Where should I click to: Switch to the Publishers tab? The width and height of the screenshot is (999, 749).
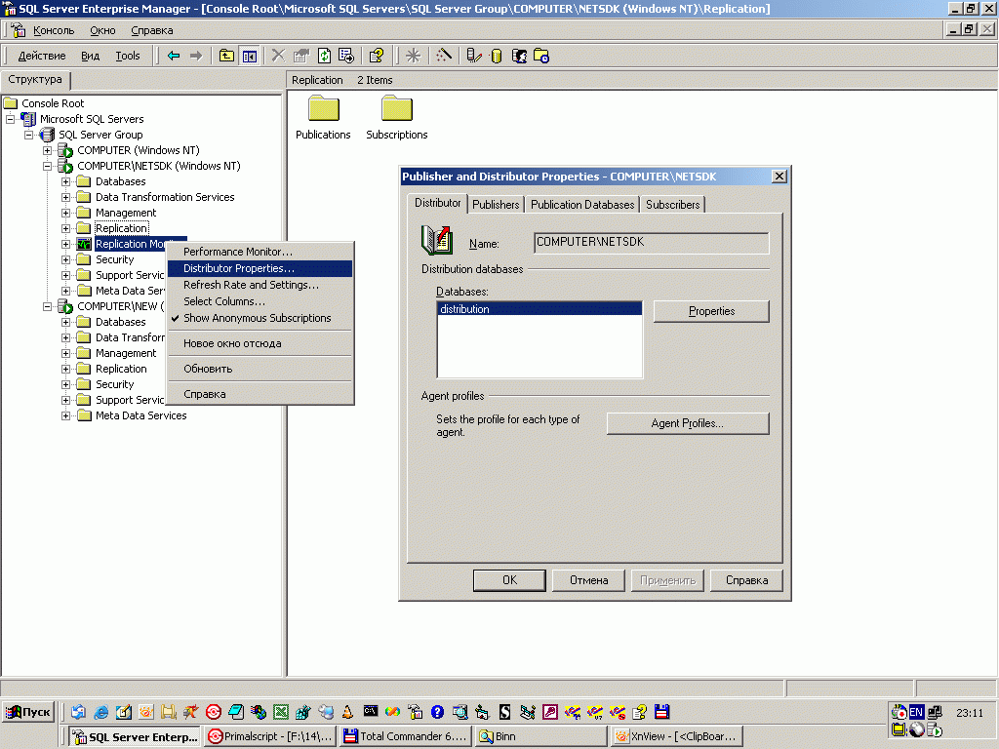pyautogui.click(x=496, y=205)
